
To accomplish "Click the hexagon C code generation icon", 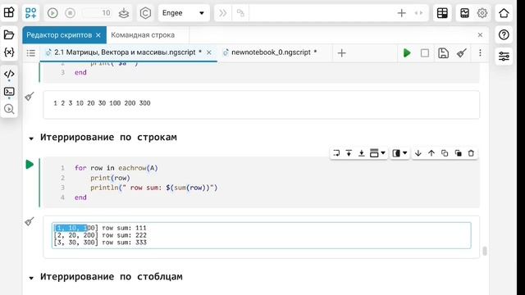I will click(x=145, y=13).
